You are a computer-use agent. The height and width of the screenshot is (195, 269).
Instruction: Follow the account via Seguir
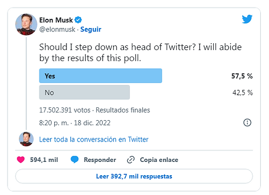91,30
